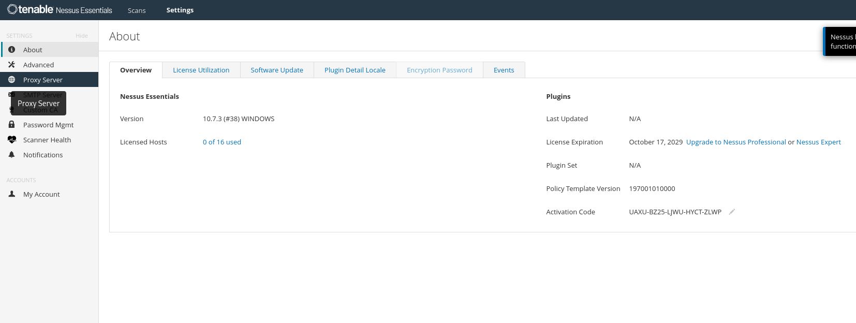
Task: Open the Scans page
Action: click(137, 10)
